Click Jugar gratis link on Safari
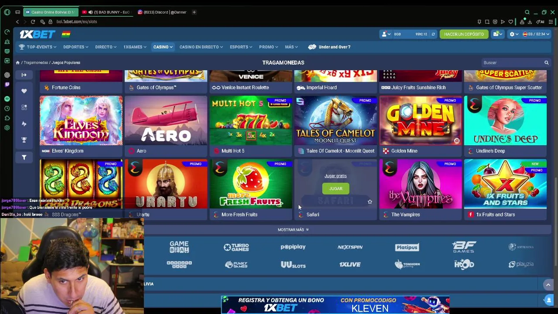 (336, 176)
